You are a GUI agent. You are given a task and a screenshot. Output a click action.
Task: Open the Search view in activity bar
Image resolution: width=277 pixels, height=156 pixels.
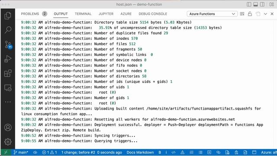pyautogui.click(x=8, y=30)
